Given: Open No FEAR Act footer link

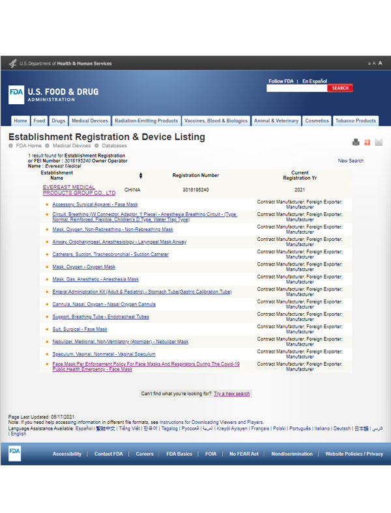Looking at the screenshot, I should tap(244, 454).
